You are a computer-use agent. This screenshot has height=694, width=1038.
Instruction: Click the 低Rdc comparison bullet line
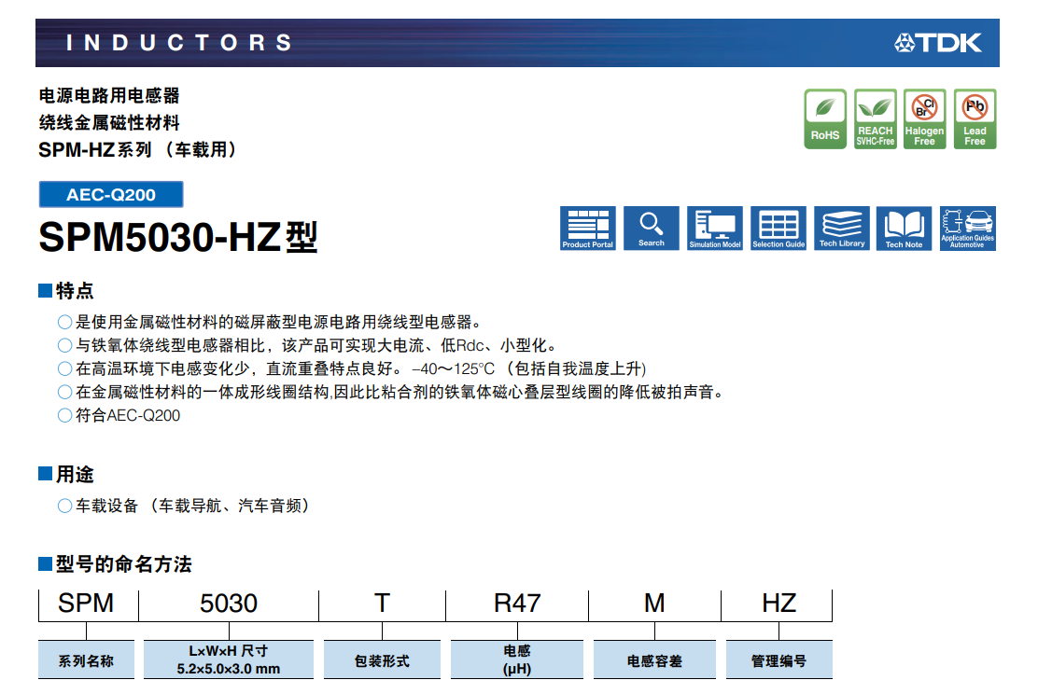[309, 345]
